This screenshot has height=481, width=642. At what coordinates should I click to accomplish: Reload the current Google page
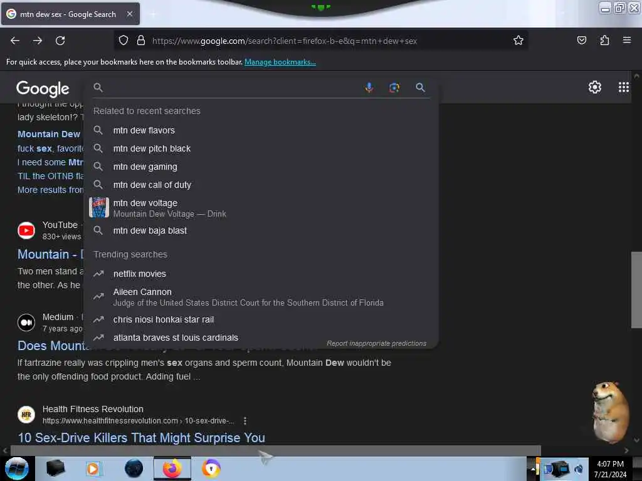(x=60, y=41)
